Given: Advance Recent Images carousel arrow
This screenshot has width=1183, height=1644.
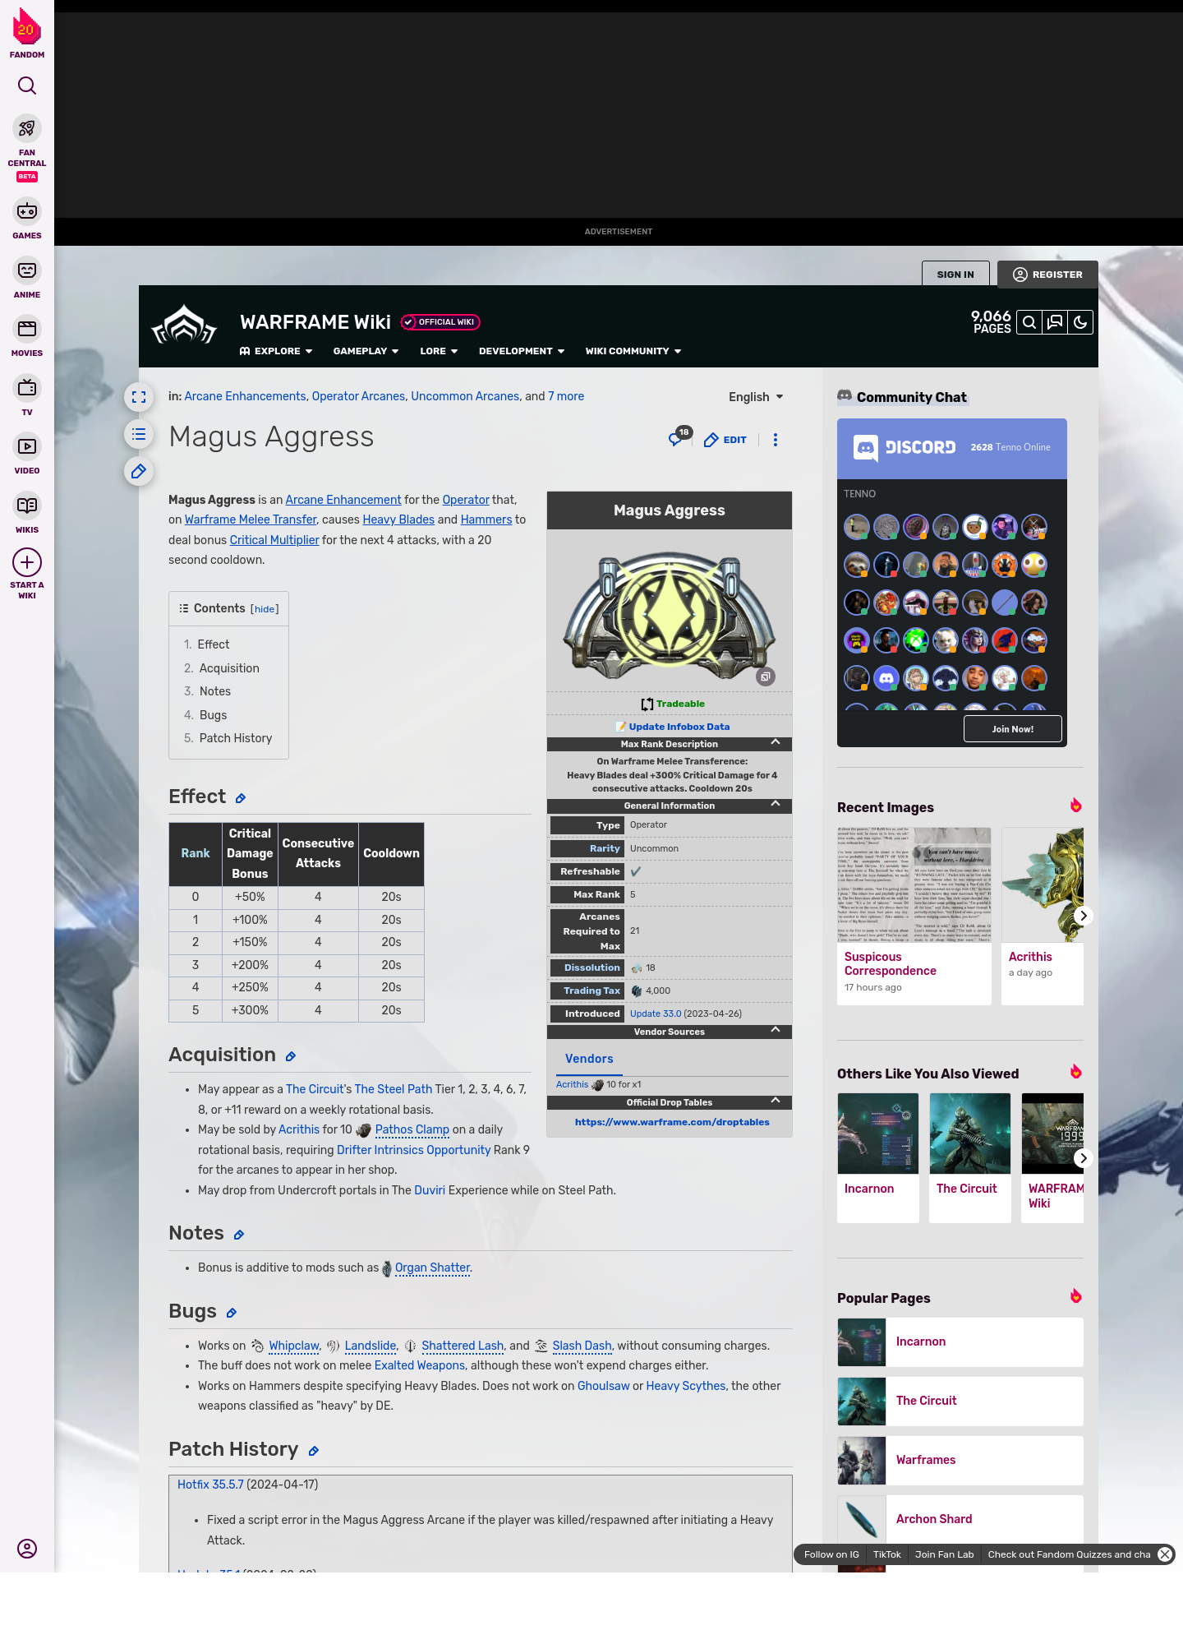Looking at the screenshot, I should 1084,916.
